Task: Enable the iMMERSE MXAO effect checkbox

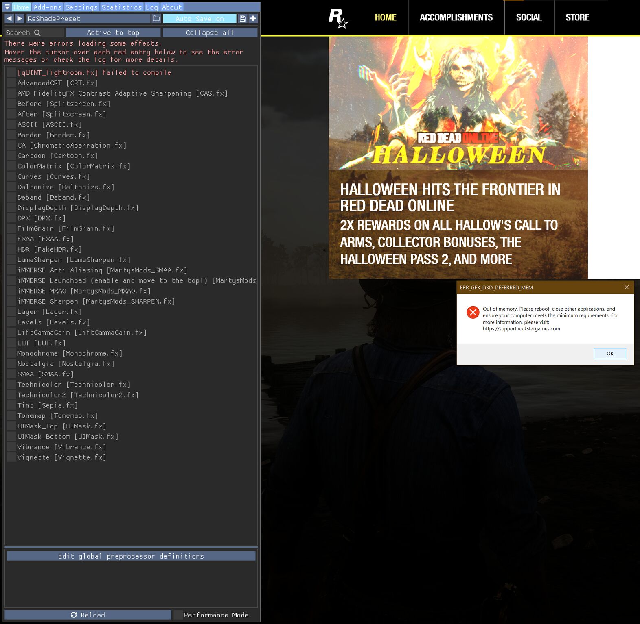Action: 11,291
